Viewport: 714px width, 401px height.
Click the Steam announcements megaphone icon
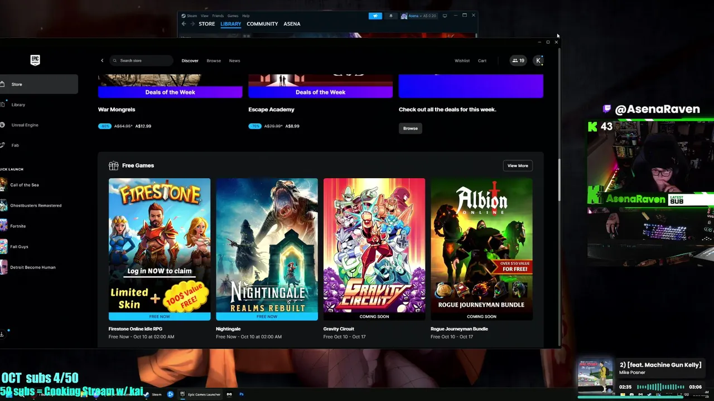coord(375,16)
